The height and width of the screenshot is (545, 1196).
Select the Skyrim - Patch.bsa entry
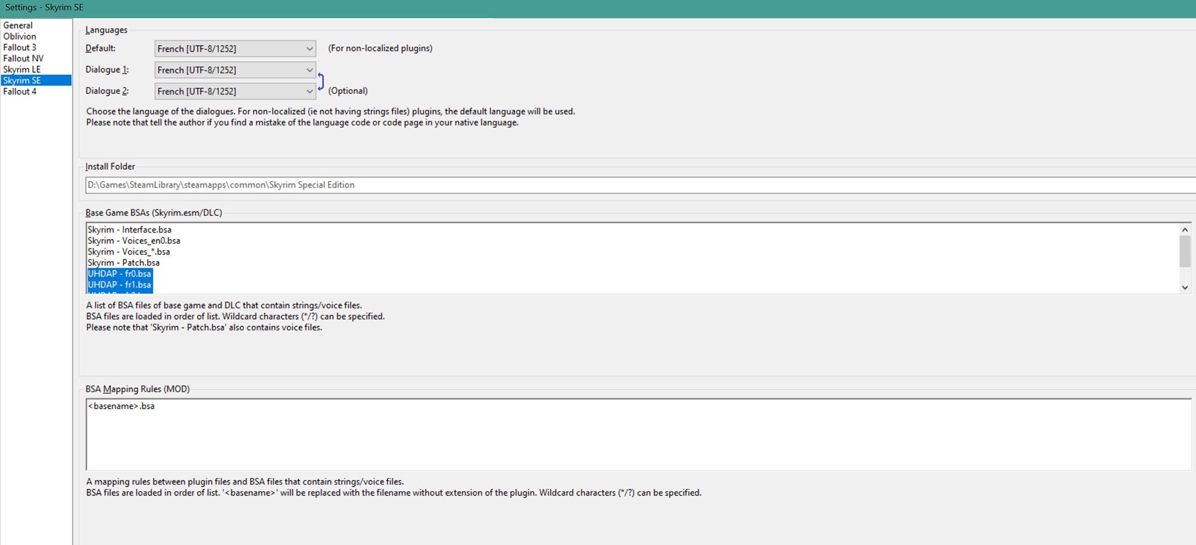124,263
